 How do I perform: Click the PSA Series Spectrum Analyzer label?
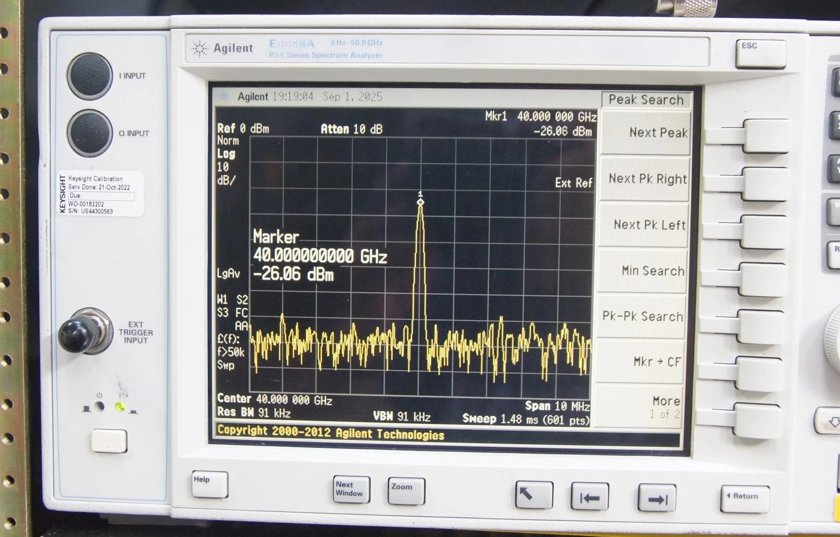coord(325,55)
